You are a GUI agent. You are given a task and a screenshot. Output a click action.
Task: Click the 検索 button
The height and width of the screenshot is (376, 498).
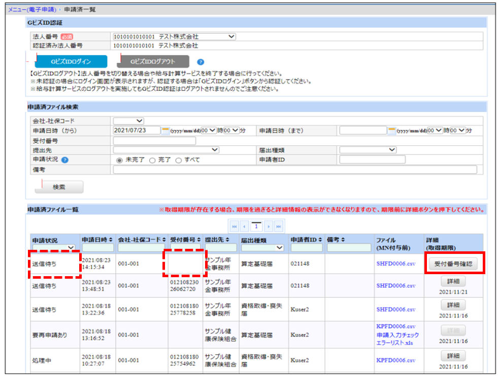(x=59, y=187)
